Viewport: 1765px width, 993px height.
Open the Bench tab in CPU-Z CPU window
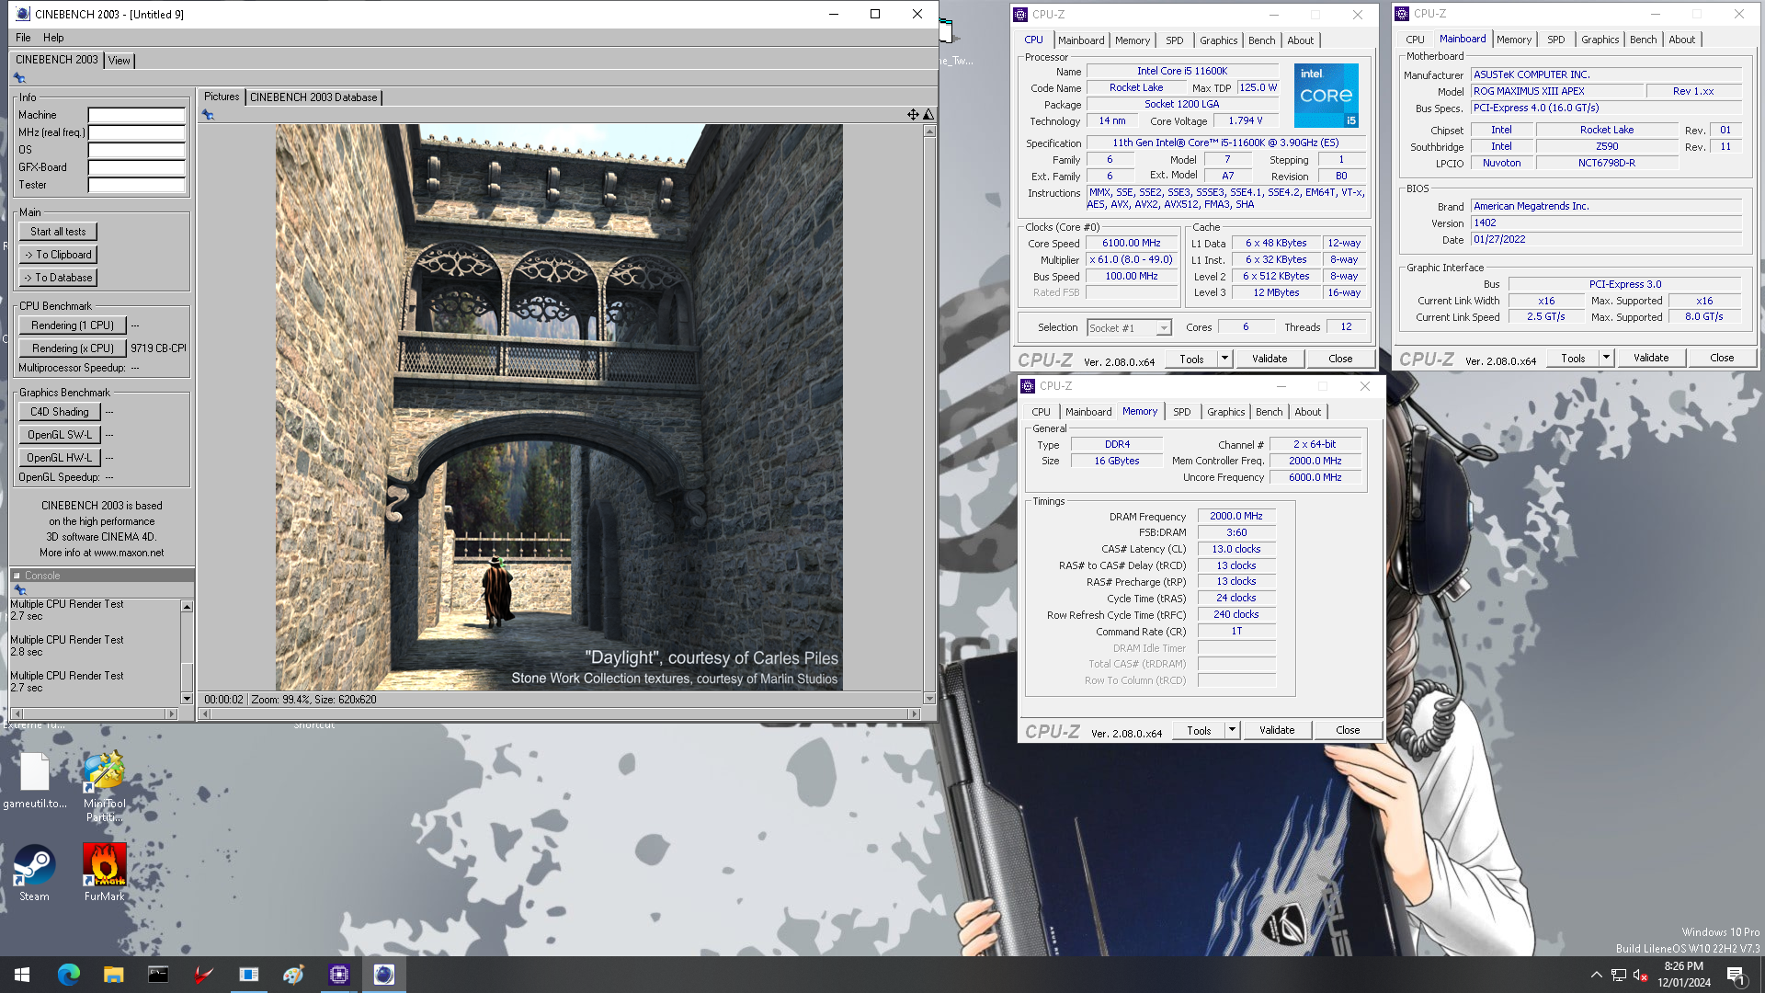coord(1262,40)
